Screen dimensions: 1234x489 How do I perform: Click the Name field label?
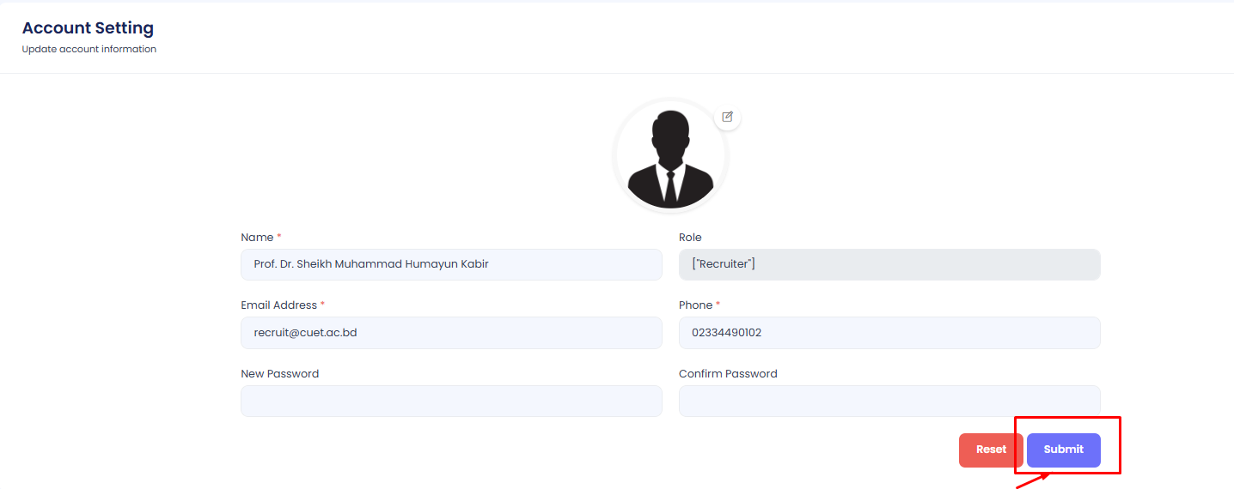(257, 238)
